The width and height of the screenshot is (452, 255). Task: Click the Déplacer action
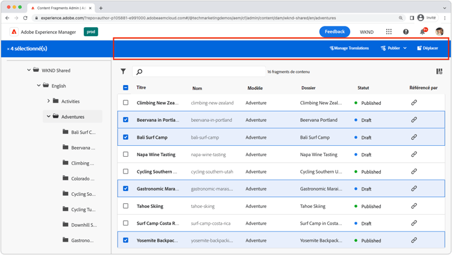point(428,48)
